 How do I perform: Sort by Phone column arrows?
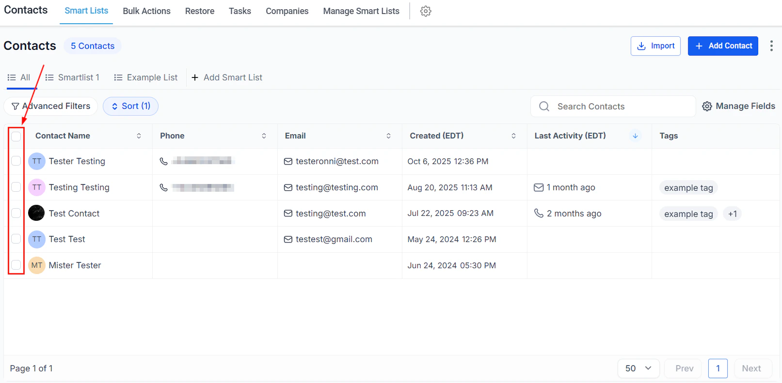(x=264, y=136)
